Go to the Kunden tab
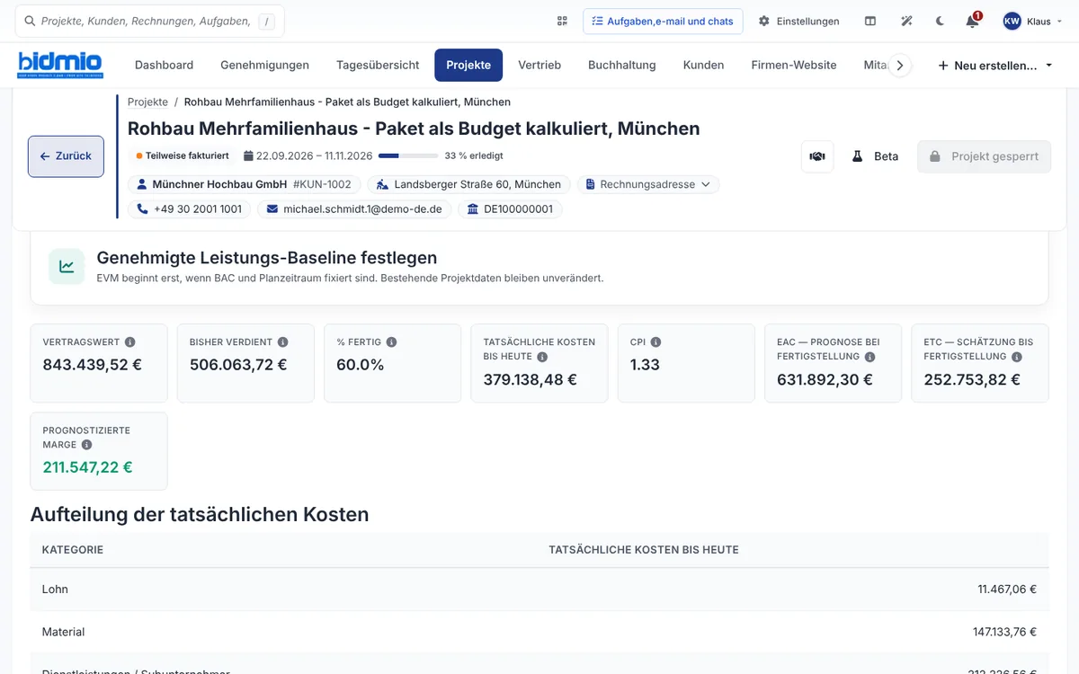 point(703,65)
